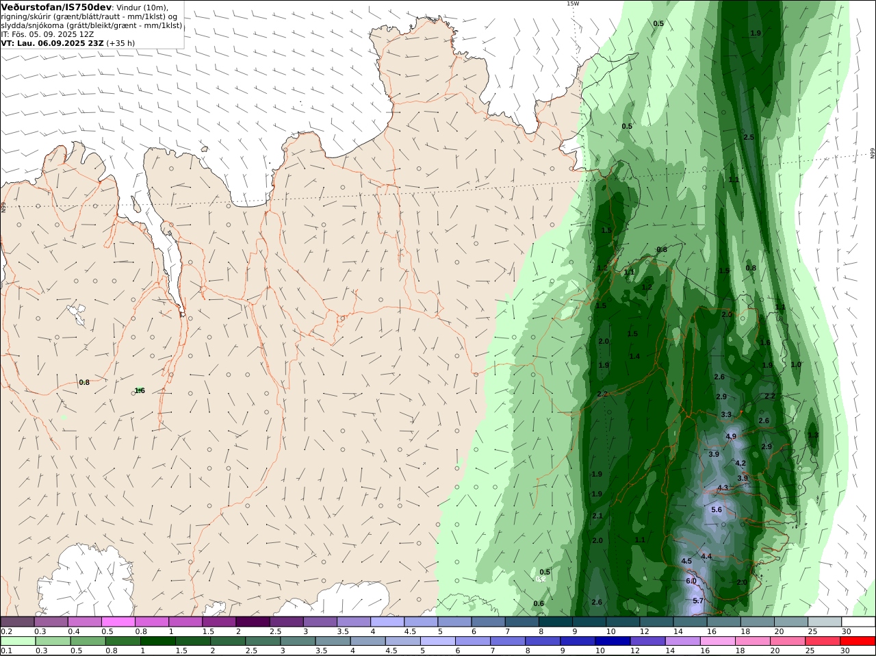Click the '0.2' label in the upper legend

pyautogui.click(x=6, y=631)
